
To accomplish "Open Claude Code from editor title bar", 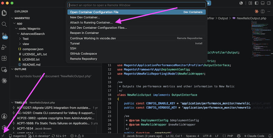I will click(257, 11).
